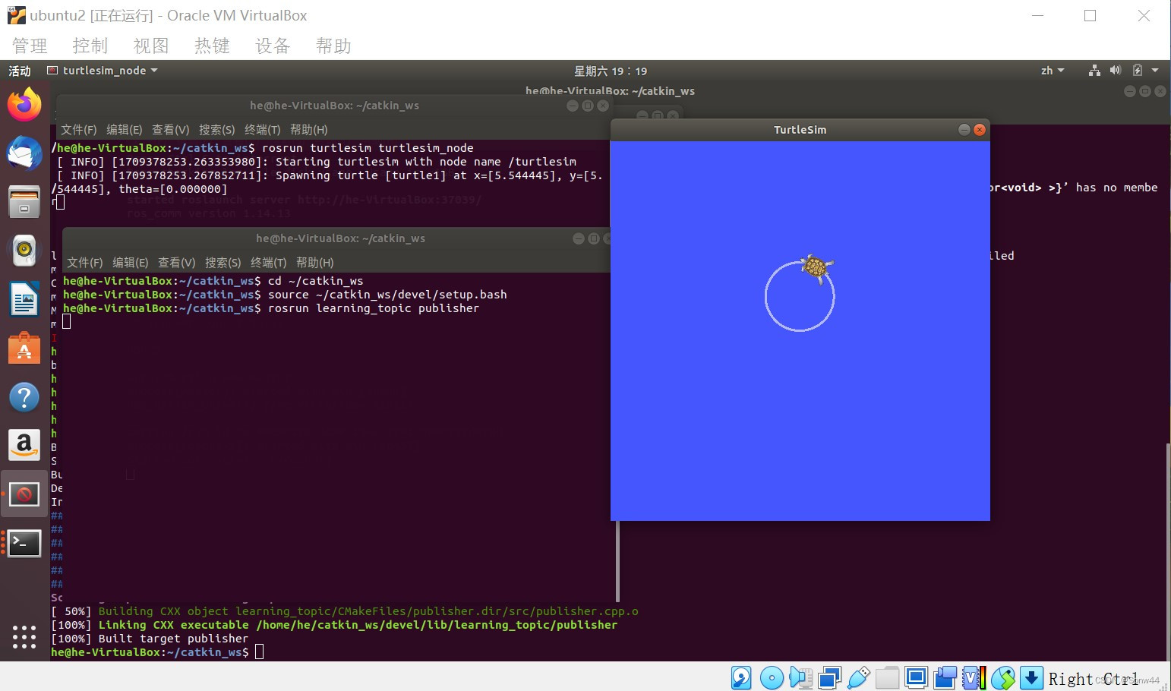Close the TurtleSim window
The width and height of the screenshot is (1171, 691).
(x=980, y=130)
